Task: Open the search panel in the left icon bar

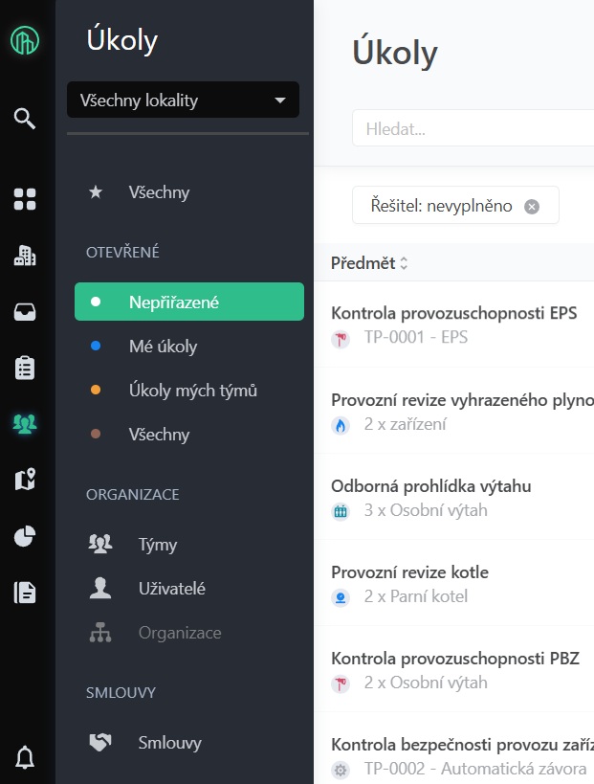Action: tap(24, 118)
